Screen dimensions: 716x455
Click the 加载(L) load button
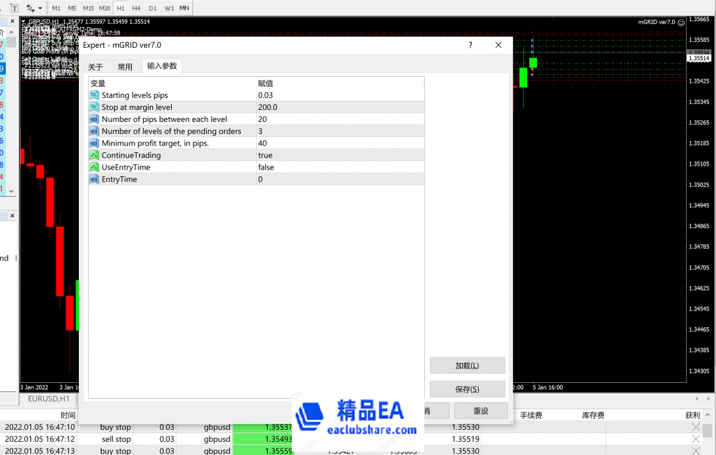point(467,366)
